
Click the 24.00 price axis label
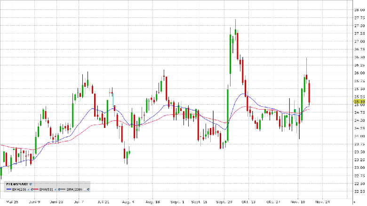(x=359, y=136)
